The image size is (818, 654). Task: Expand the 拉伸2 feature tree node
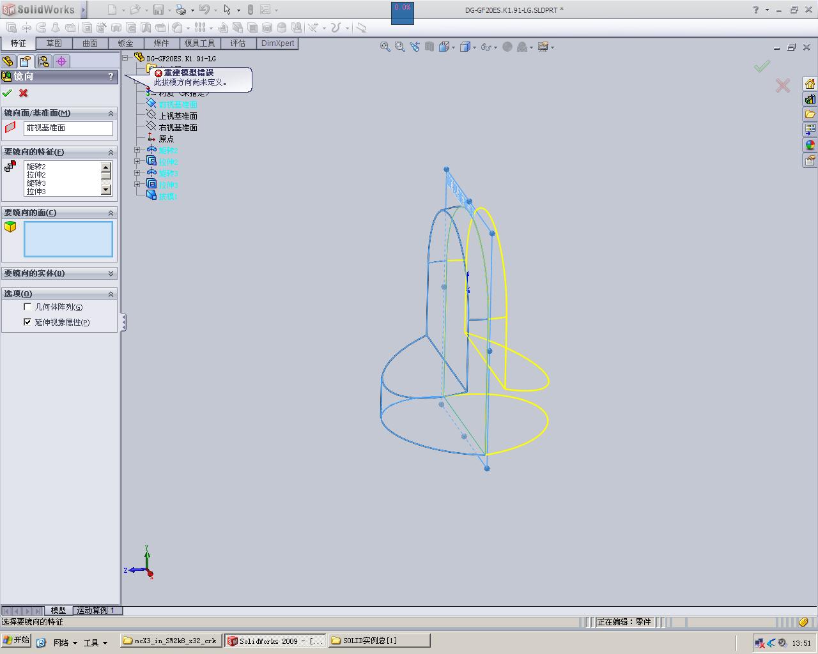[137, 162]
